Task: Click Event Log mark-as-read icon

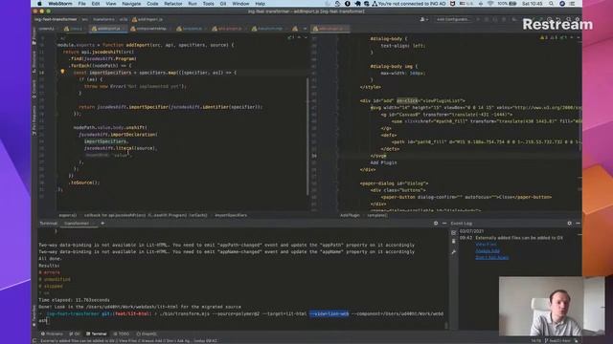Action: pos(453,232)
